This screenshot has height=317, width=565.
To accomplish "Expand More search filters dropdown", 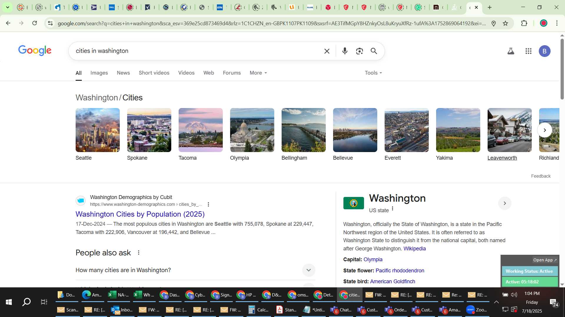I will coord(258,73).
